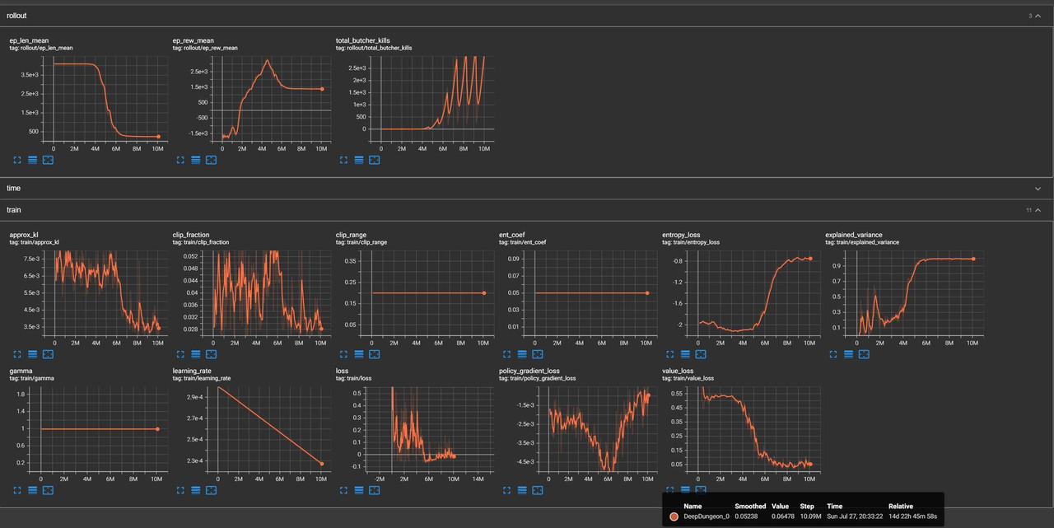This screenshot has width=1054, height=528.
Task: Expand the clip_range chart to full size
Action: tap(343, 354)
